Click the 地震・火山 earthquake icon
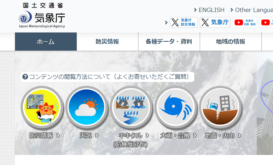The height and width of the screenshot is (165, 273). pyautogui.click(x=221, y=107)
